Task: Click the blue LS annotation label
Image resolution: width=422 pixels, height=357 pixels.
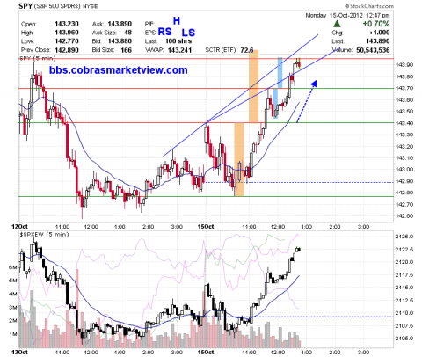Action: tap(188, 33)
